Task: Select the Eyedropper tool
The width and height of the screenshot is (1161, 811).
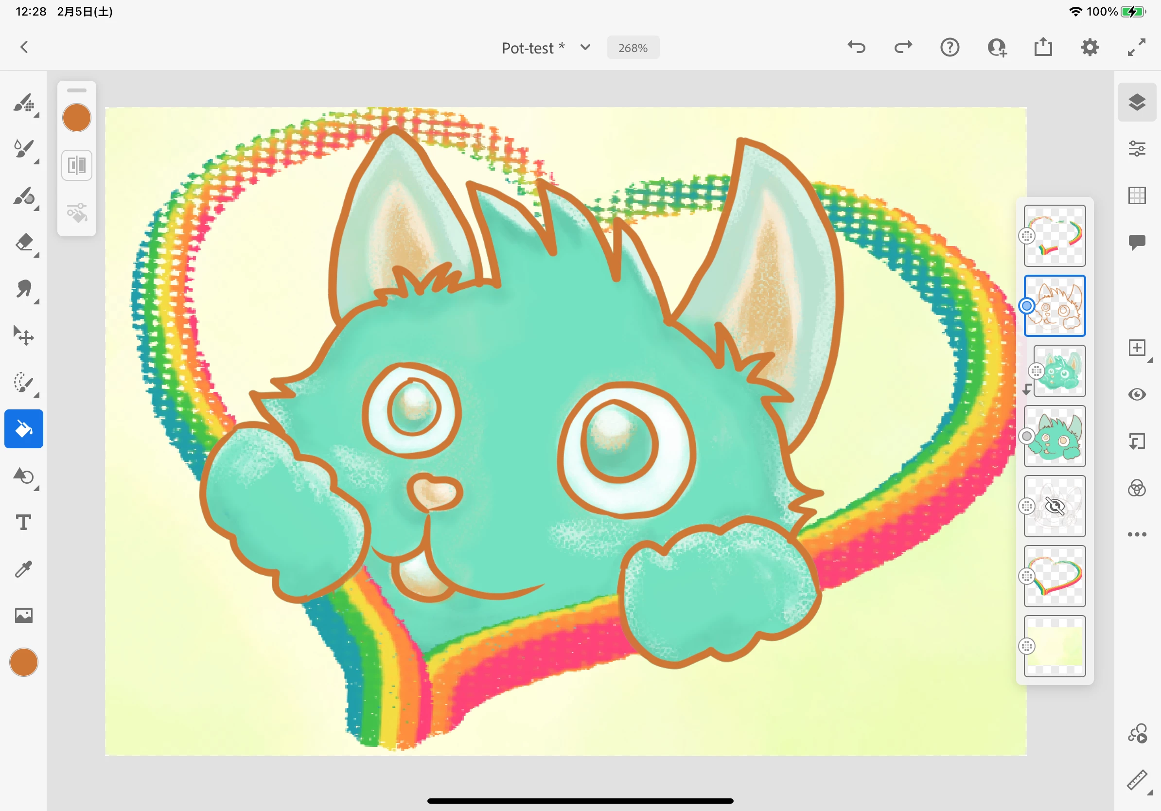Action: click(x=23, y=569)
